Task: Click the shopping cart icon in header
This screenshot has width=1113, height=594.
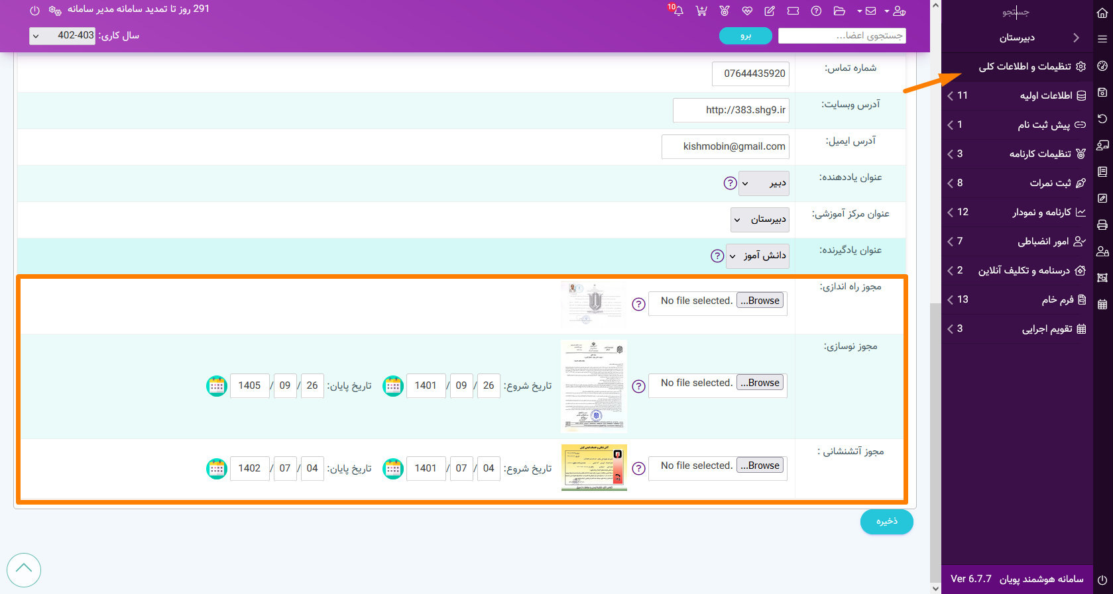Action: (701, 11)
